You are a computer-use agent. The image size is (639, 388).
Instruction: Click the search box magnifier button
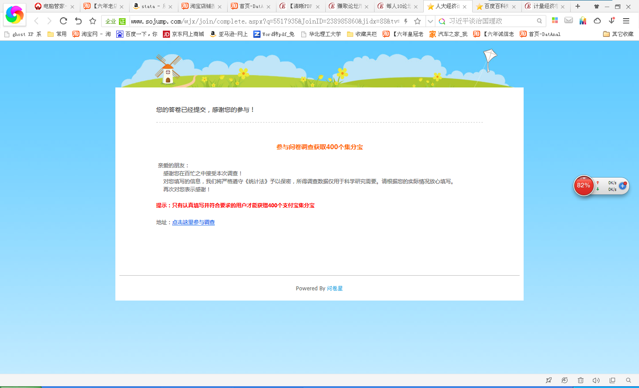(x=539, y=21)
